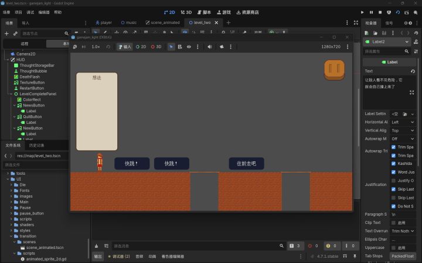Image resolution: width=422 pixels, height=263 pixels.
Task: Open Vertical Alignment Top dropdown
Action: (x=403, y=130)
